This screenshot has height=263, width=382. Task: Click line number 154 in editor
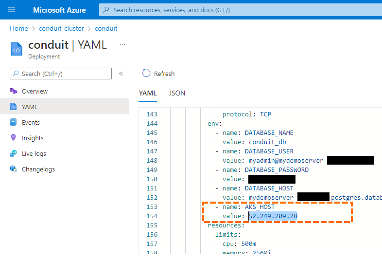(152, 216)
